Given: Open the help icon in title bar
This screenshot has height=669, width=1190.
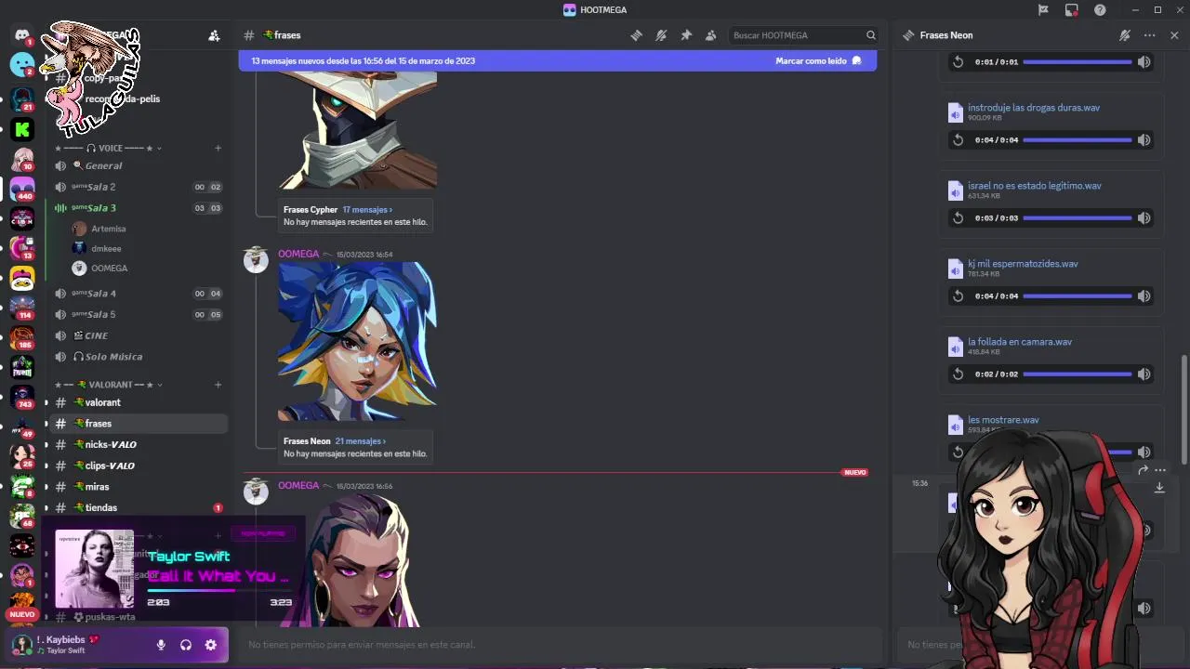Looking at the screenshot, I should pos(1101,10).
